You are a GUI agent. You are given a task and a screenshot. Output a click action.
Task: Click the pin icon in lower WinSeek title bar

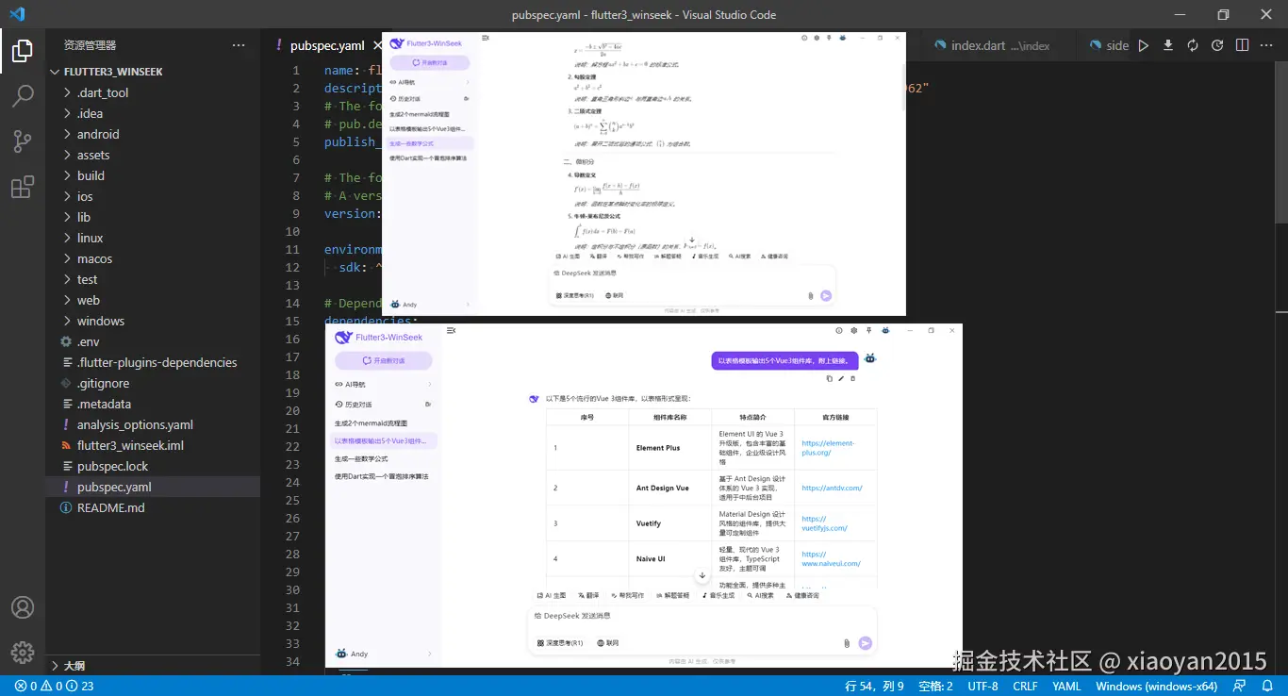[x=868, y=331]
